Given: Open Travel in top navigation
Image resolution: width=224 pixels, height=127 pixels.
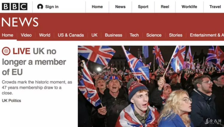Looking at the screenshot, I should pos(215,7).
